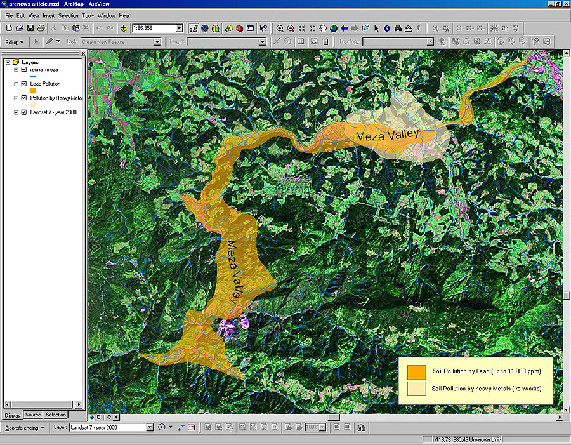571x445 pixels.
Task: Refresh the map view
Action: [108, 417]
